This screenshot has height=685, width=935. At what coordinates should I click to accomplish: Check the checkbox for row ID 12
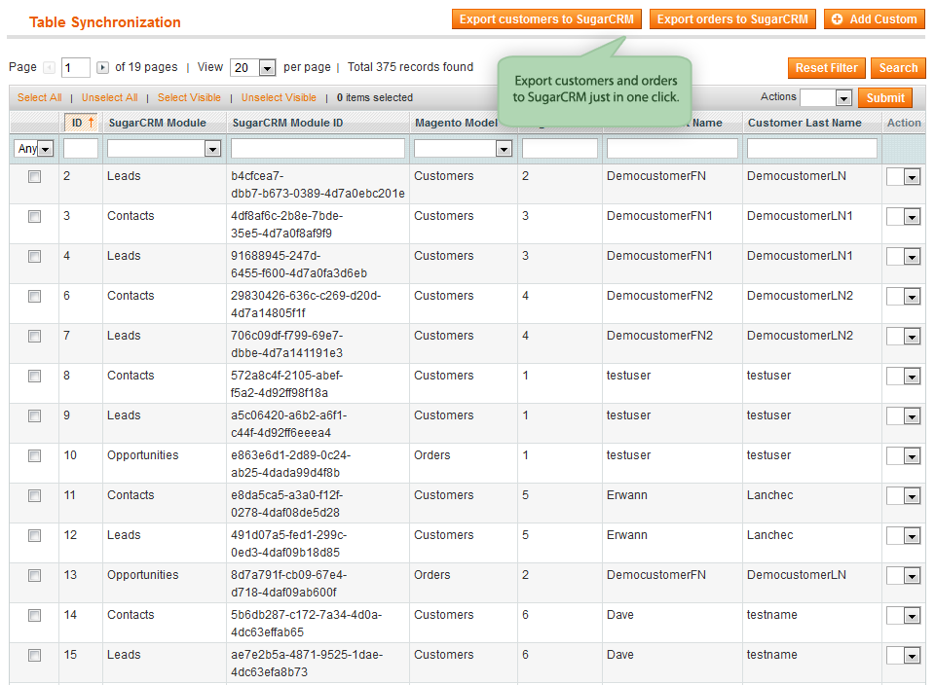35,536
